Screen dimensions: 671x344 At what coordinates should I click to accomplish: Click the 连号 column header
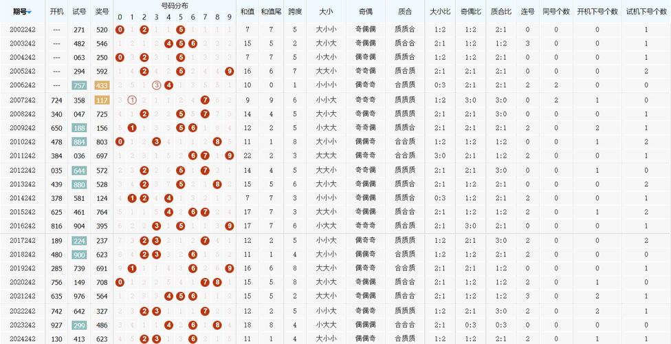[527, 12]
